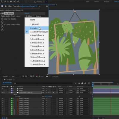The width and height of the screenshot is (119, 119).
Task: Click the timeline layer search field
Action: pos(44,83)
